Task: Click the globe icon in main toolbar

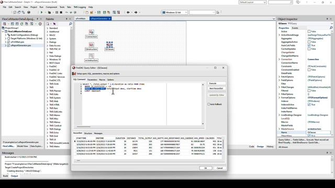Action: tap(29, 13)
